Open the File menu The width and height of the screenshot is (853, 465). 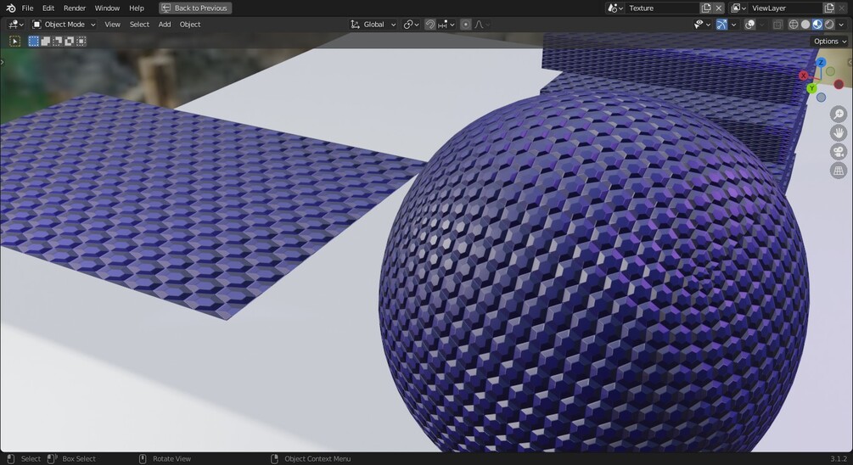pos(27,8)
